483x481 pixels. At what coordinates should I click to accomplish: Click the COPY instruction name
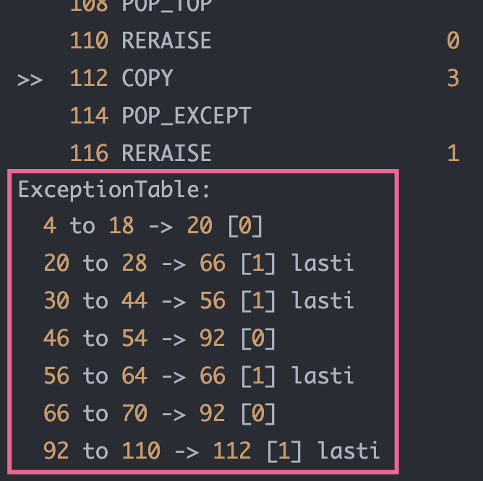coord(148,78)
